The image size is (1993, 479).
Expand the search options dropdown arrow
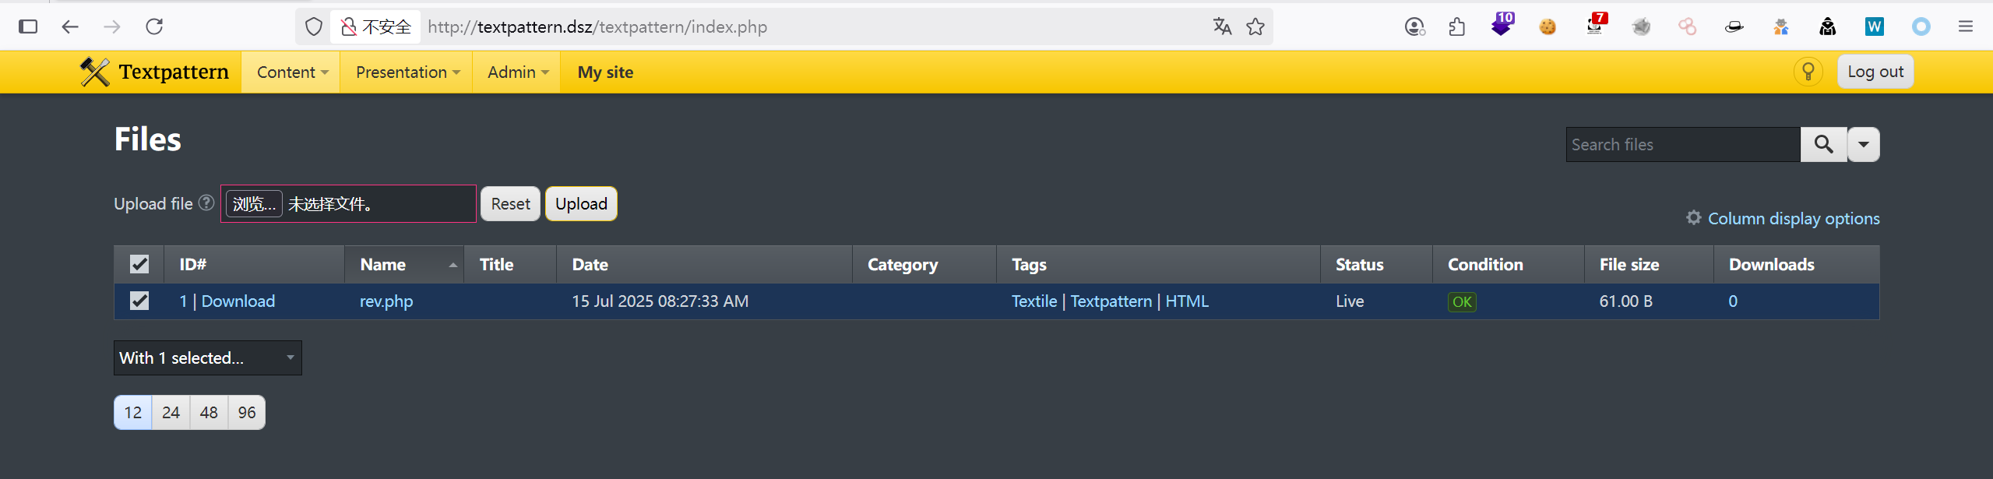[x=1863, y=144]
